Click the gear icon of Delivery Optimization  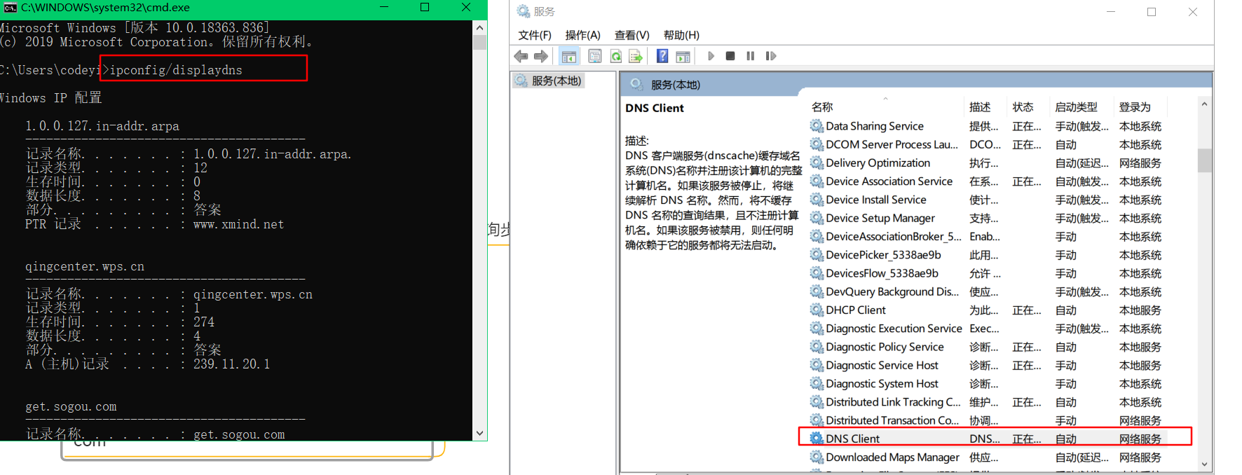tap(817, 163)
